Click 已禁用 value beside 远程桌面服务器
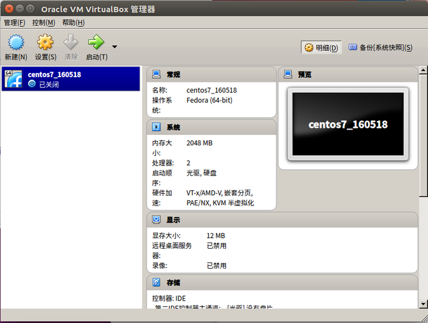 click(x=216, y=246)
